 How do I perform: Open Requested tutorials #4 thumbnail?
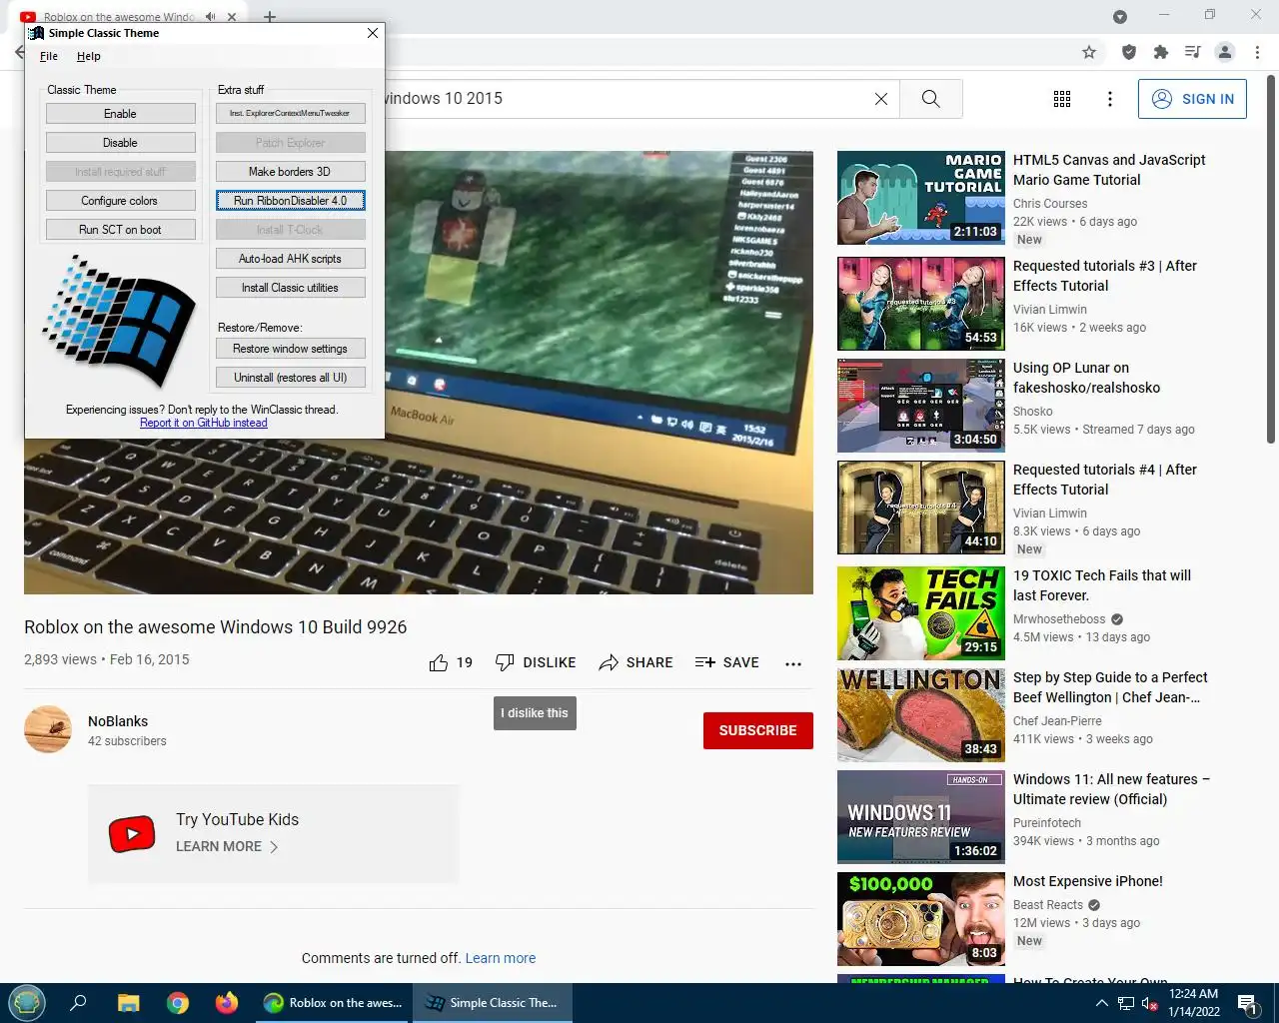(x=921, y=508)
